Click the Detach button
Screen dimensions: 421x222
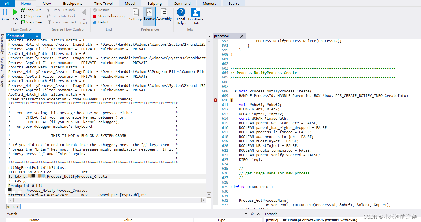[101, 22]
